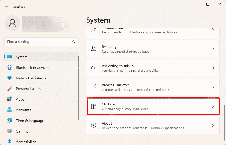Open Personalization settings
Viewport: 226px width, 145px height.
pyautogui.click(x=28, y=89)
